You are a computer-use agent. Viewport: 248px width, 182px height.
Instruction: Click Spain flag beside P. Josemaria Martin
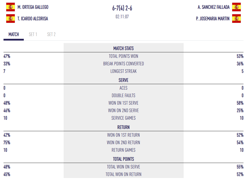point(236,19)
